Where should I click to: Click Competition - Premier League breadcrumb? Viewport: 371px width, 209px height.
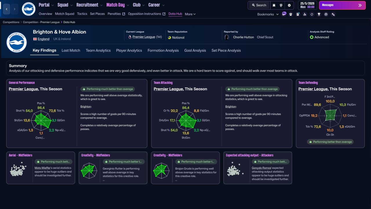click(x=41, y=22)
